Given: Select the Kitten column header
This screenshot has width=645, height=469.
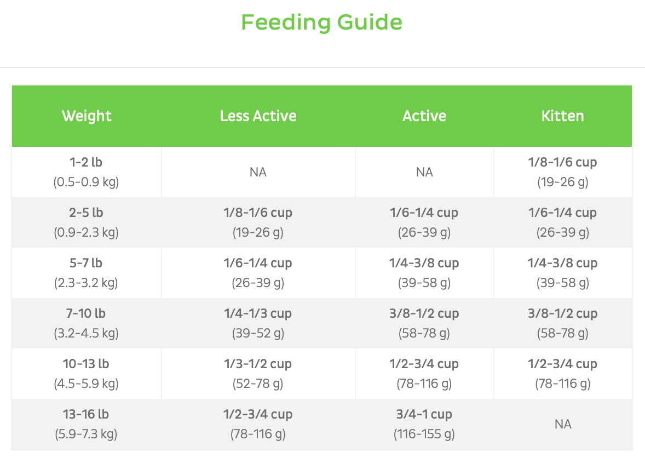Looking at the screenshot, I should (562, 116).
